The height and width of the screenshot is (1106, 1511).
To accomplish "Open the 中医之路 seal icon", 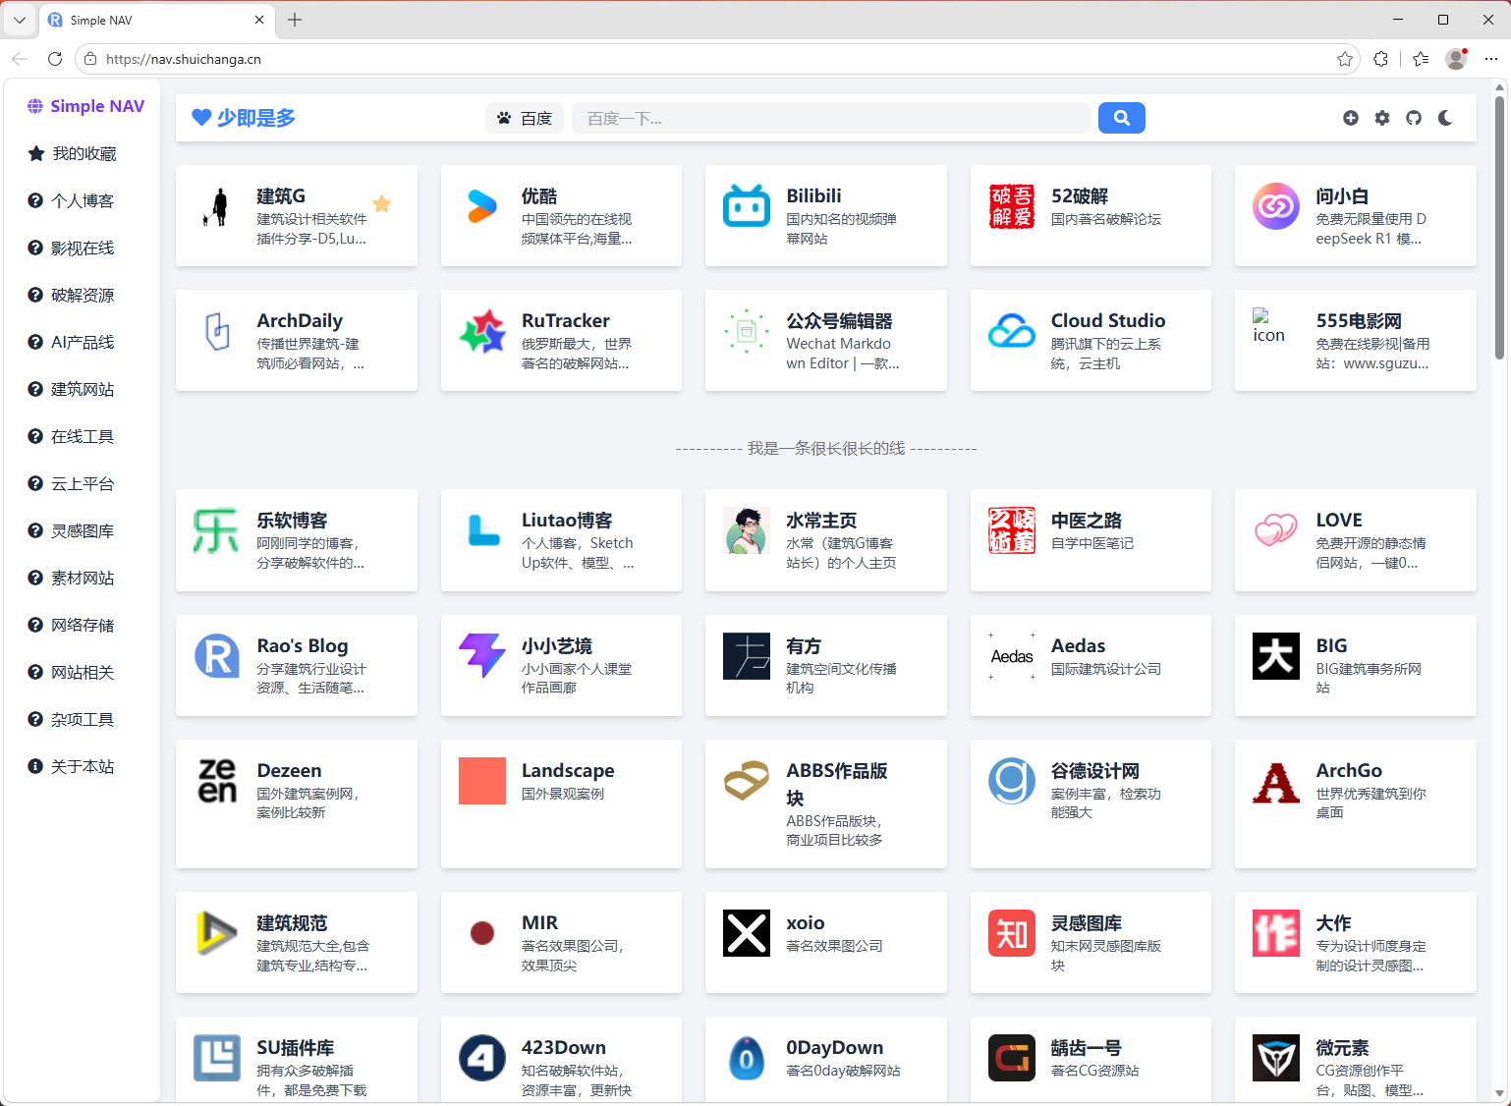I will (x=1012, y=530).
